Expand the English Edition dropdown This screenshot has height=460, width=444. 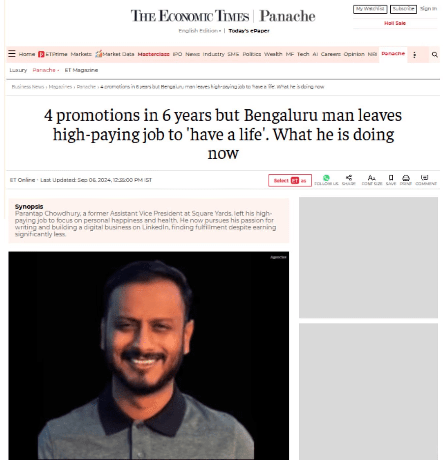click(200, 31)
